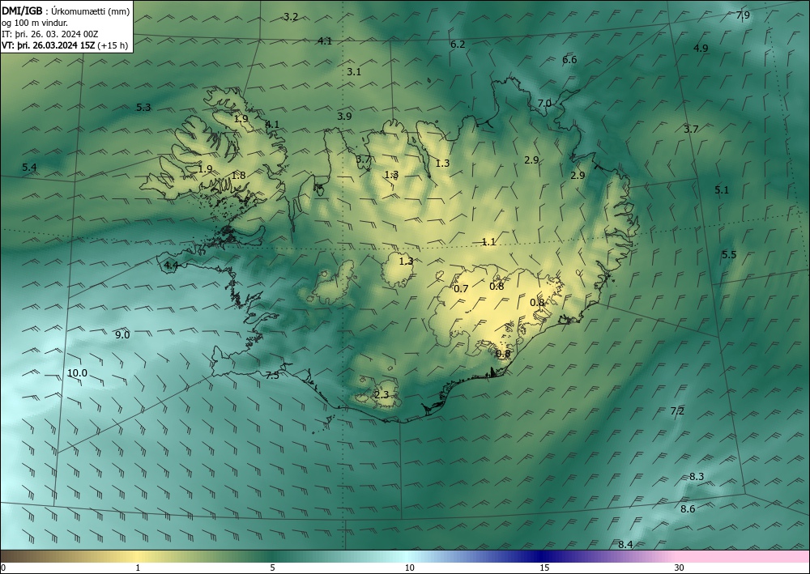Screen dimensions: 810x574
Task: Click the '10.0' precipitation value on the map
Action: tap(77, 373)
